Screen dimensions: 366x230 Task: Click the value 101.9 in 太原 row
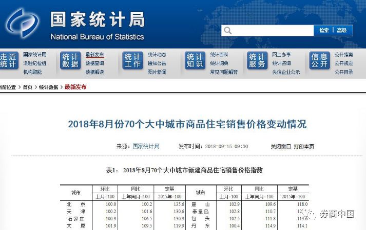coord(111,226)
